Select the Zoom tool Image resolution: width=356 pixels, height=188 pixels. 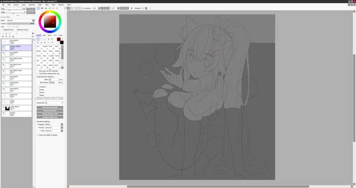point(41,42)
